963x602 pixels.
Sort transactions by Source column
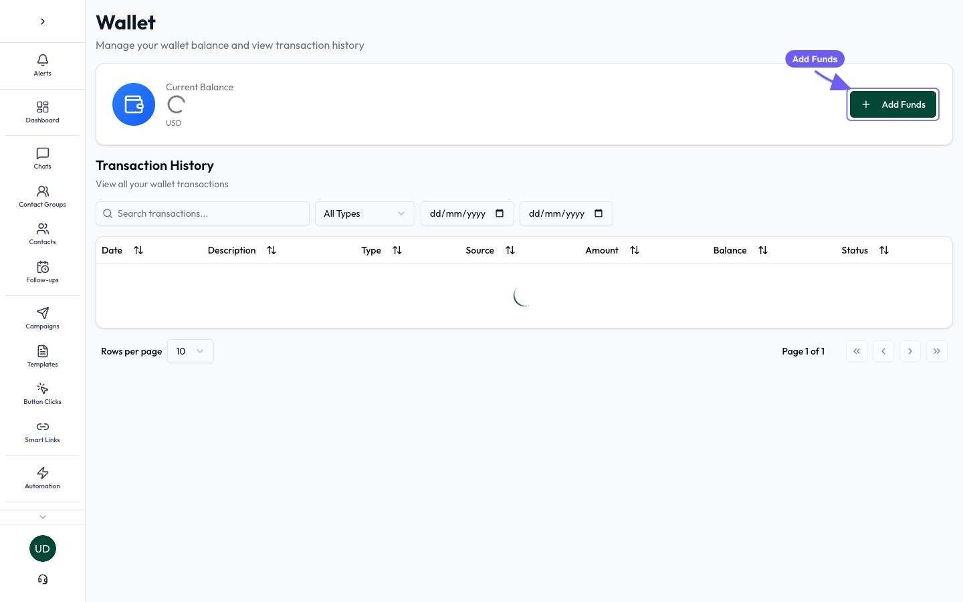[x=490, y=250]
